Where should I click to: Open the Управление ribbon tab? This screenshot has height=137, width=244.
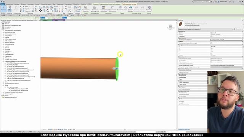tap(60, 4)
